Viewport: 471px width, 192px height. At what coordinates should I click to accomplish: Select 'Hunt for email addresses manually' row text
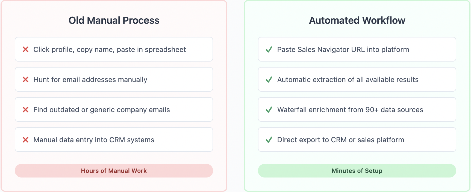[90, 80]
